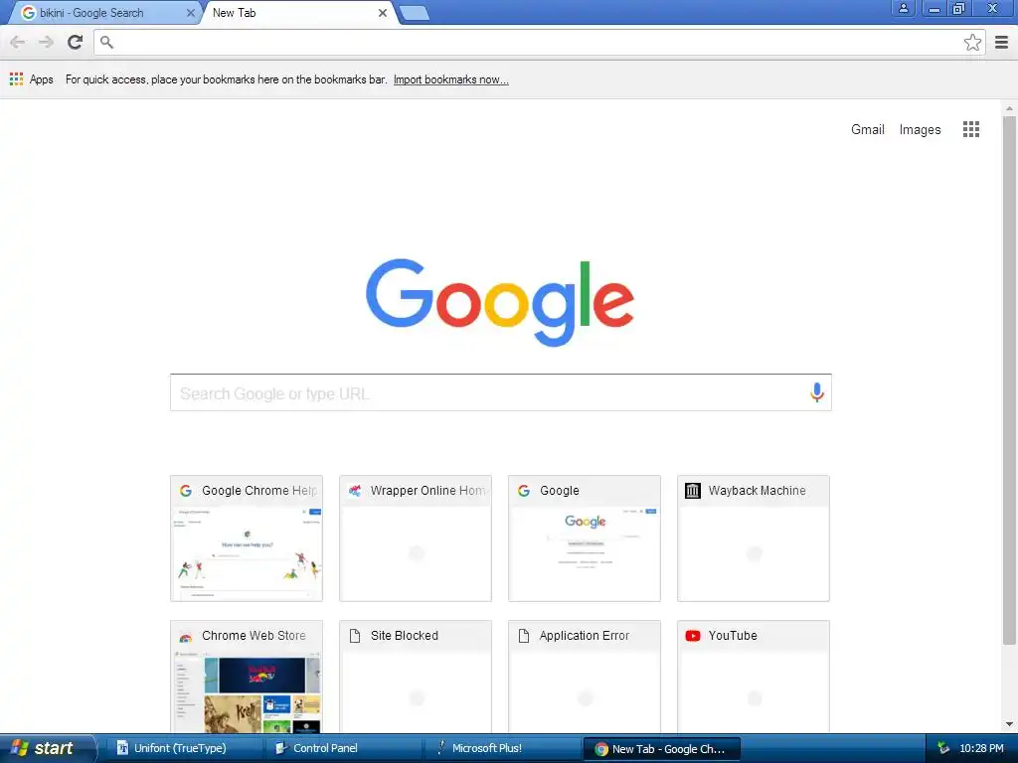Open the Application Error tile
Viewport: 1018px width, 763px height.
point(585,677)
